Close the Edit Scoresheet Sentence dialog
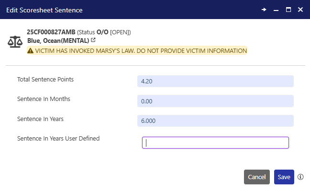 (300, 10)
